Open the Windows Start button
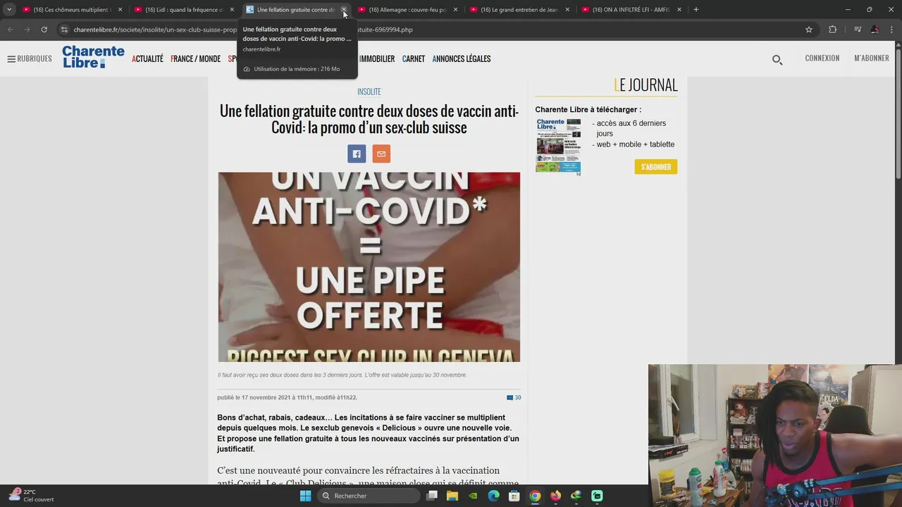 click(305, 496)
